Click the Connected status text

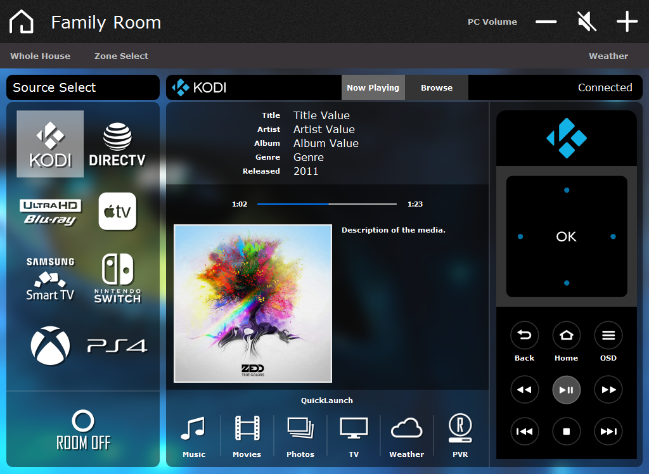pos(605,87)
